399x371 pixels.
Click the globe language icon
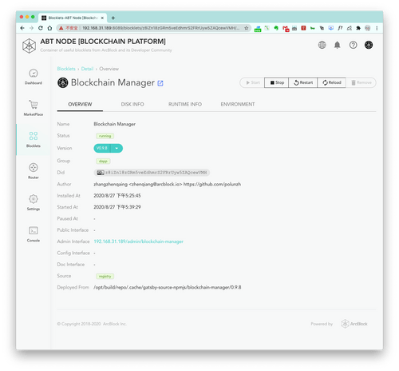(322, 45)
